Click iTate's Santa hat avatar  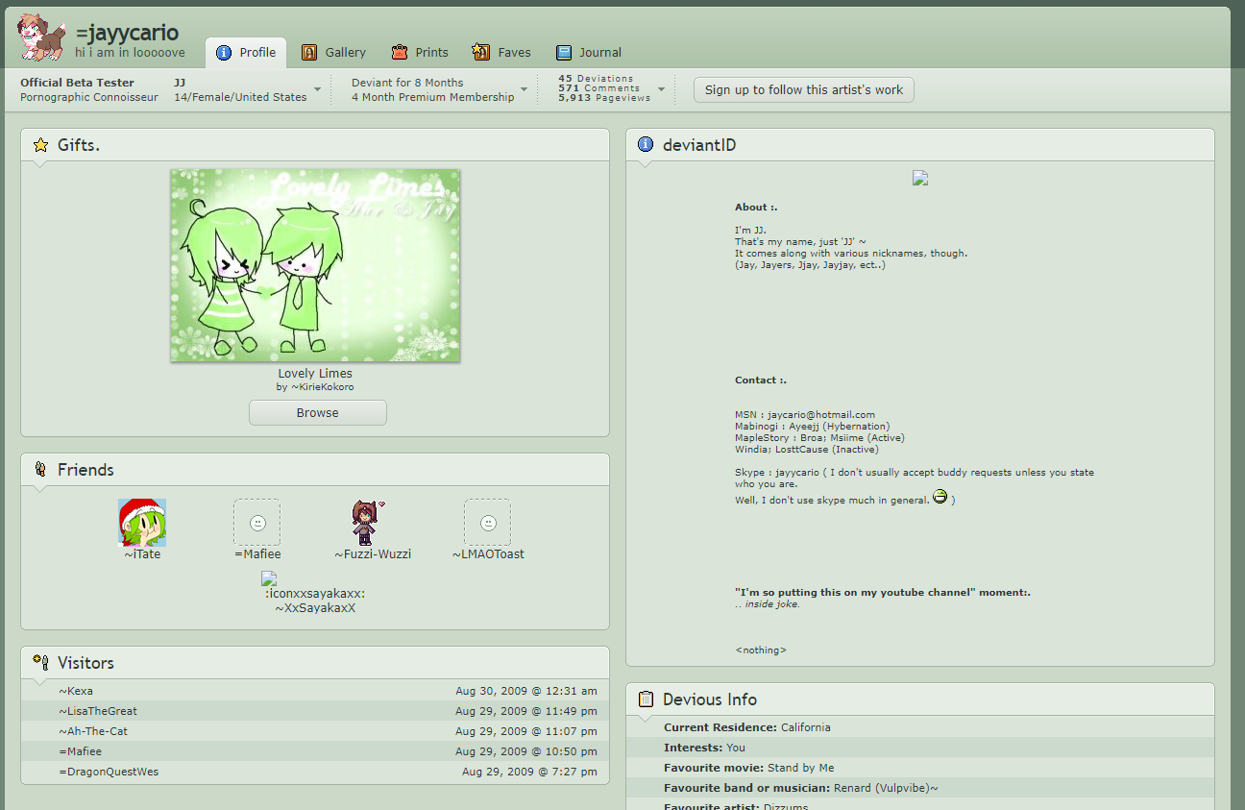click(142, 523)
